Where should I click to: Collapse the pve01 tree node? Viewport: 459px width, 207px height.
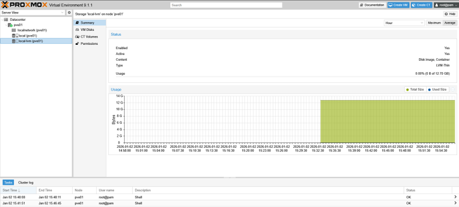[x=6, y=25]
